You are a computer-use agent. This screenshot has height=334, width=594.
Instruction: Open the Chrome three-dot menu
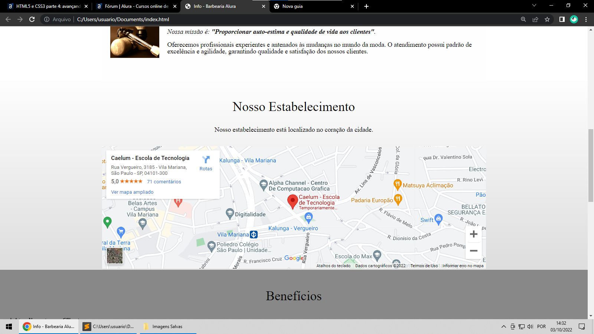586,19
